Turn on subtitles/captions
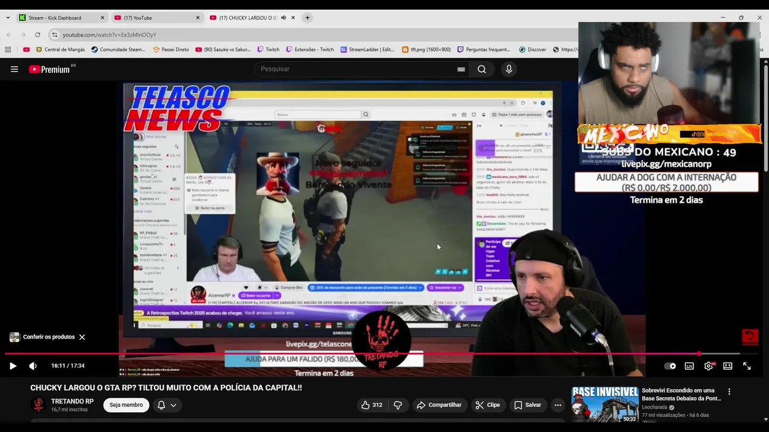The width and height of the screenshot is (769, 432). [689, 366]
